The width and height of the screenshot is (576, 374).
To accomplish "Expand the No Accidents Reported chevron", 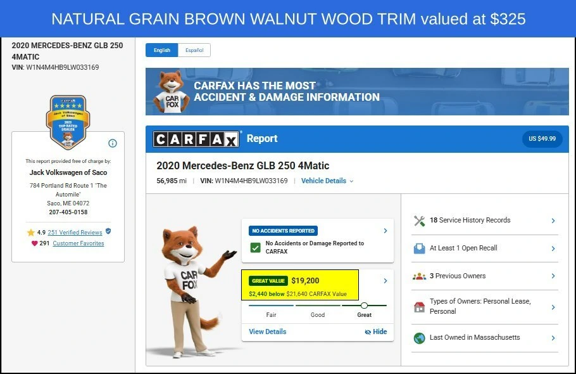I will pyautogui.click(x=385, y=231).
